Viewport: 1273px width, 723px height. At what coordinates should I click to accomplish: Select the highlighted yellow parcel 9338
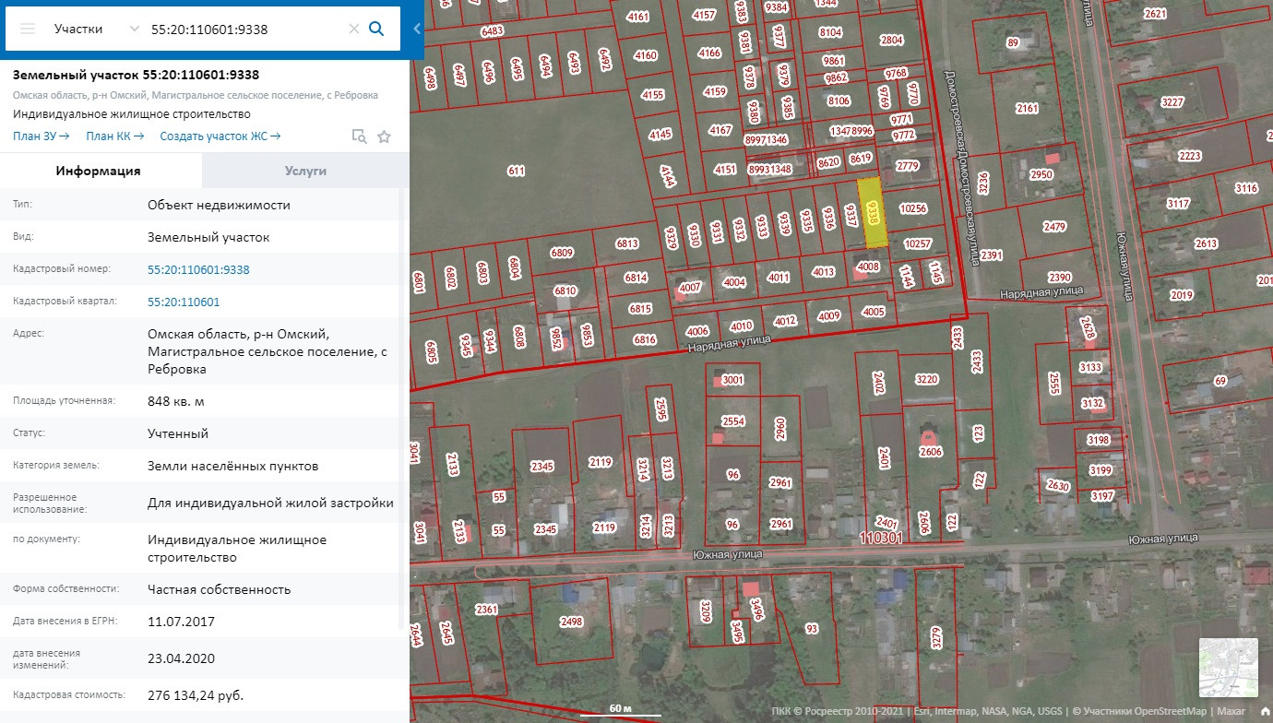[873, 213]
